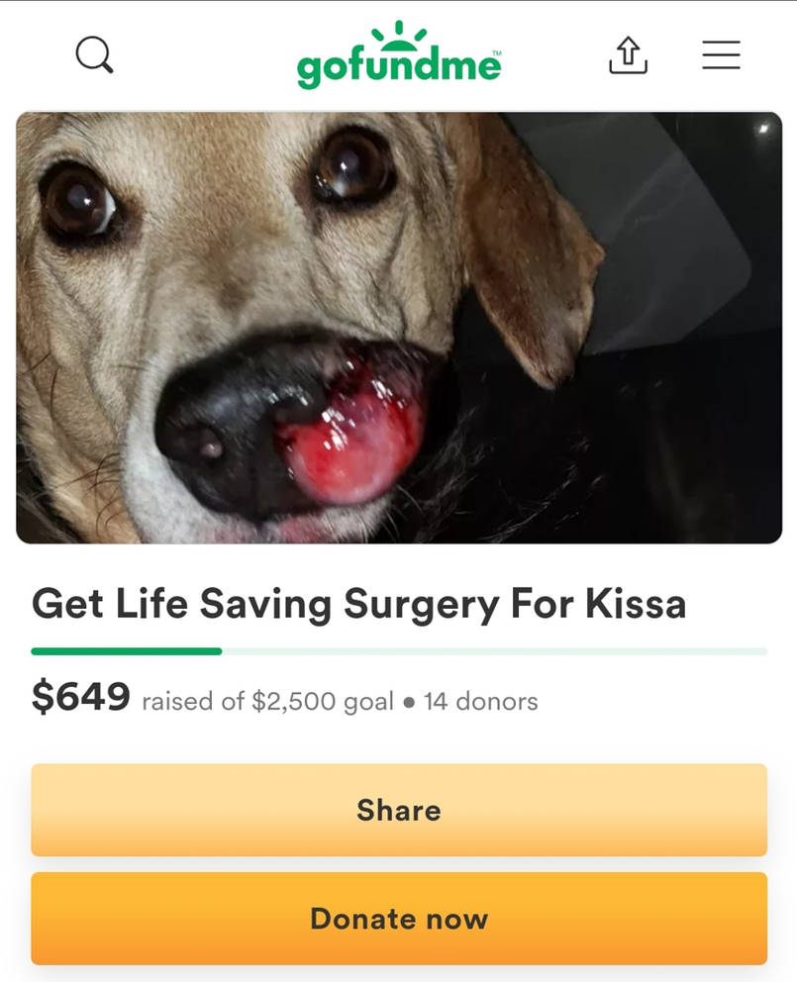Open the dog campaign photo
The width and height of the screenshot is (797, 982).
(x=398, y=328)
